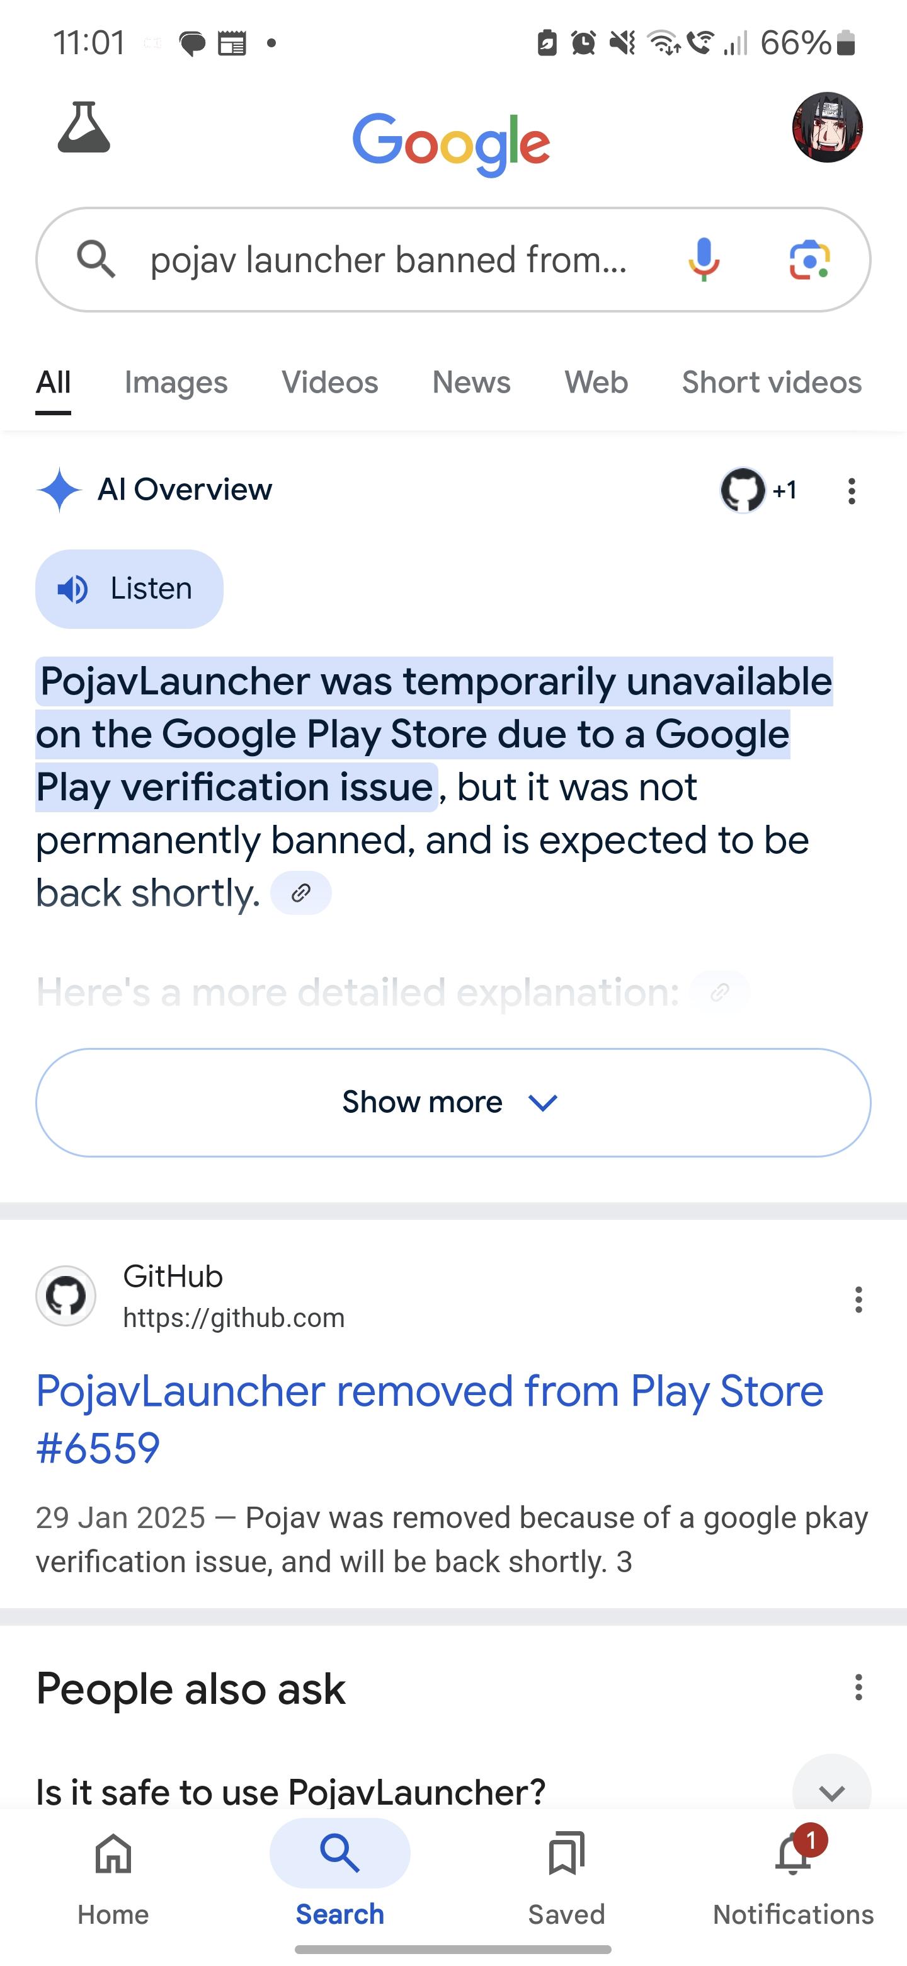This screenshot has width=907, height=1966.
Task: Open People also ask options menu
Action: (x=858, y=1687)
